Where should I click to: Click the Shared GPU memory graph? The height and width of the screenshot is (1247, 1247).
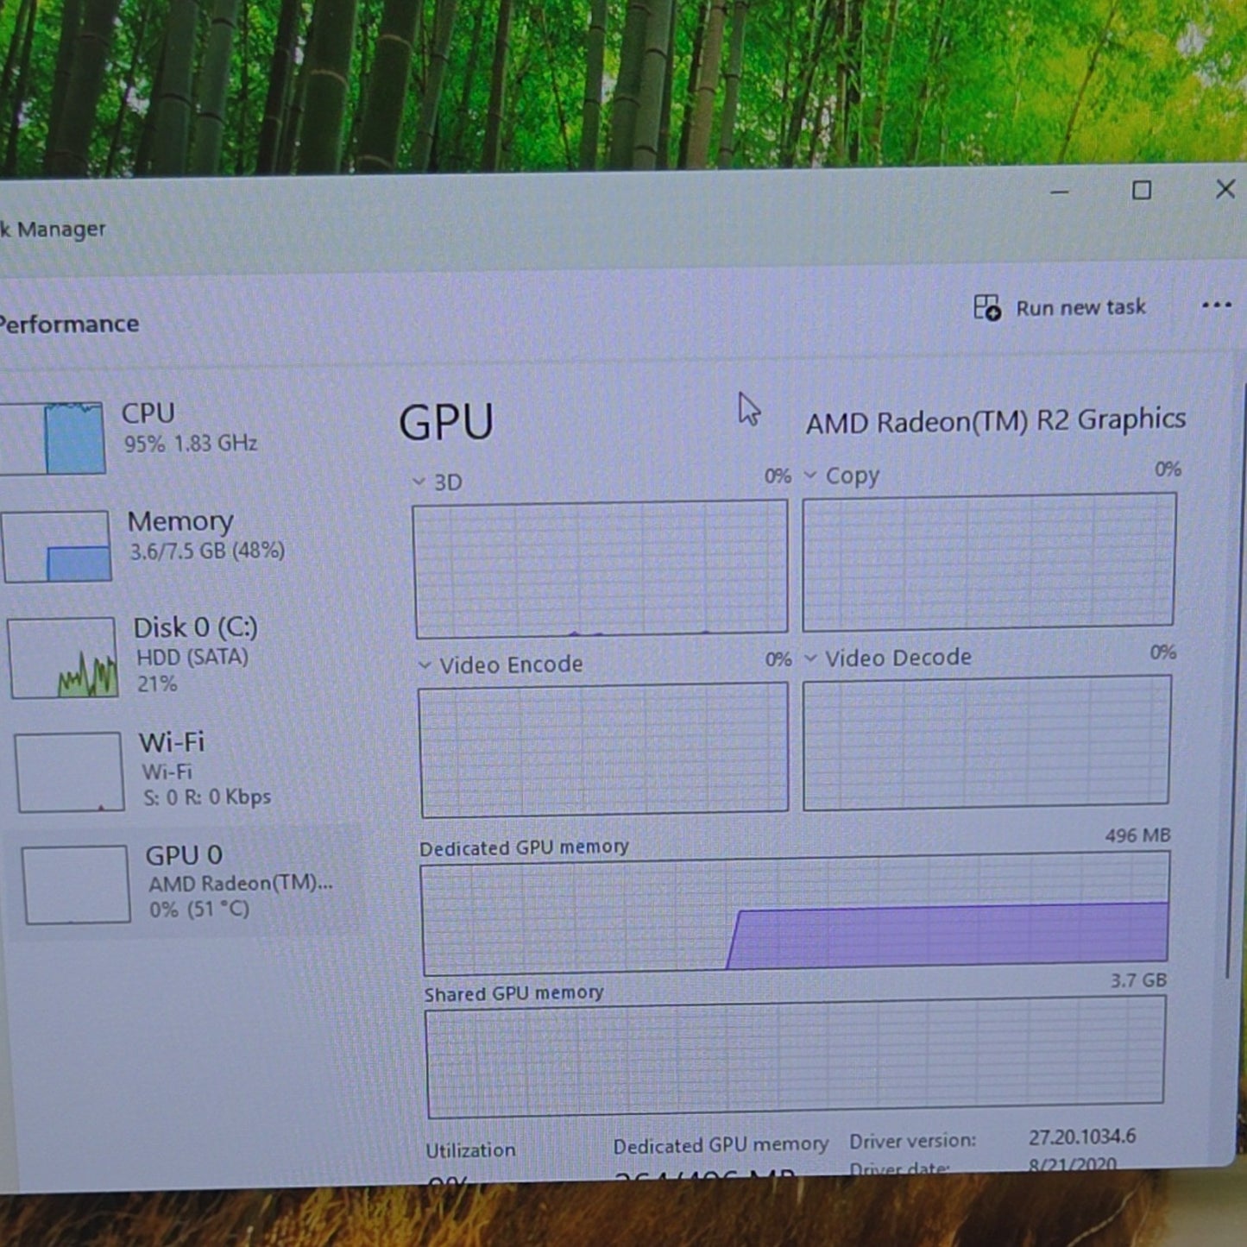click(x=796, y=1056)
